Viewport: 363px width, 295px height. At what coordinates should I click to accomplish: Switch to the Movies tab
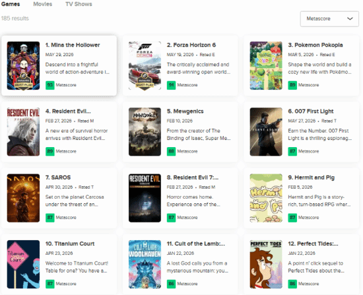tap(43, 4)
